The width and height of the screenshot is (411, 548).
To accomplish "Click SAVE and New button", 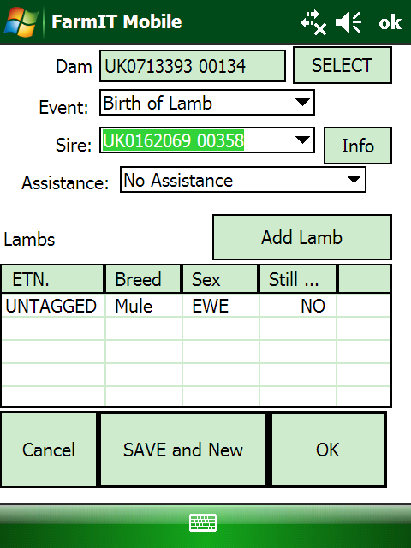I will click(183, 450).
